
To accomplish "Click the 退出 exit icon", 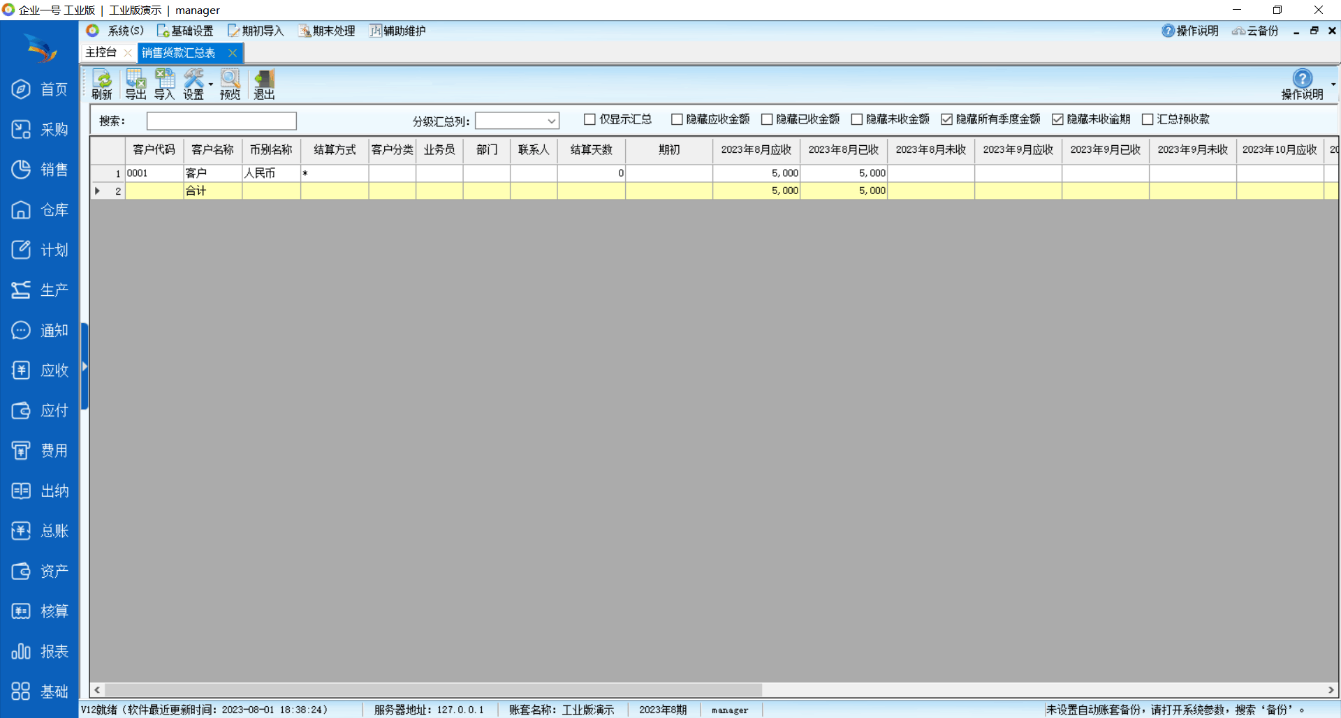I will pyautogui.click(x=264, y=84).
